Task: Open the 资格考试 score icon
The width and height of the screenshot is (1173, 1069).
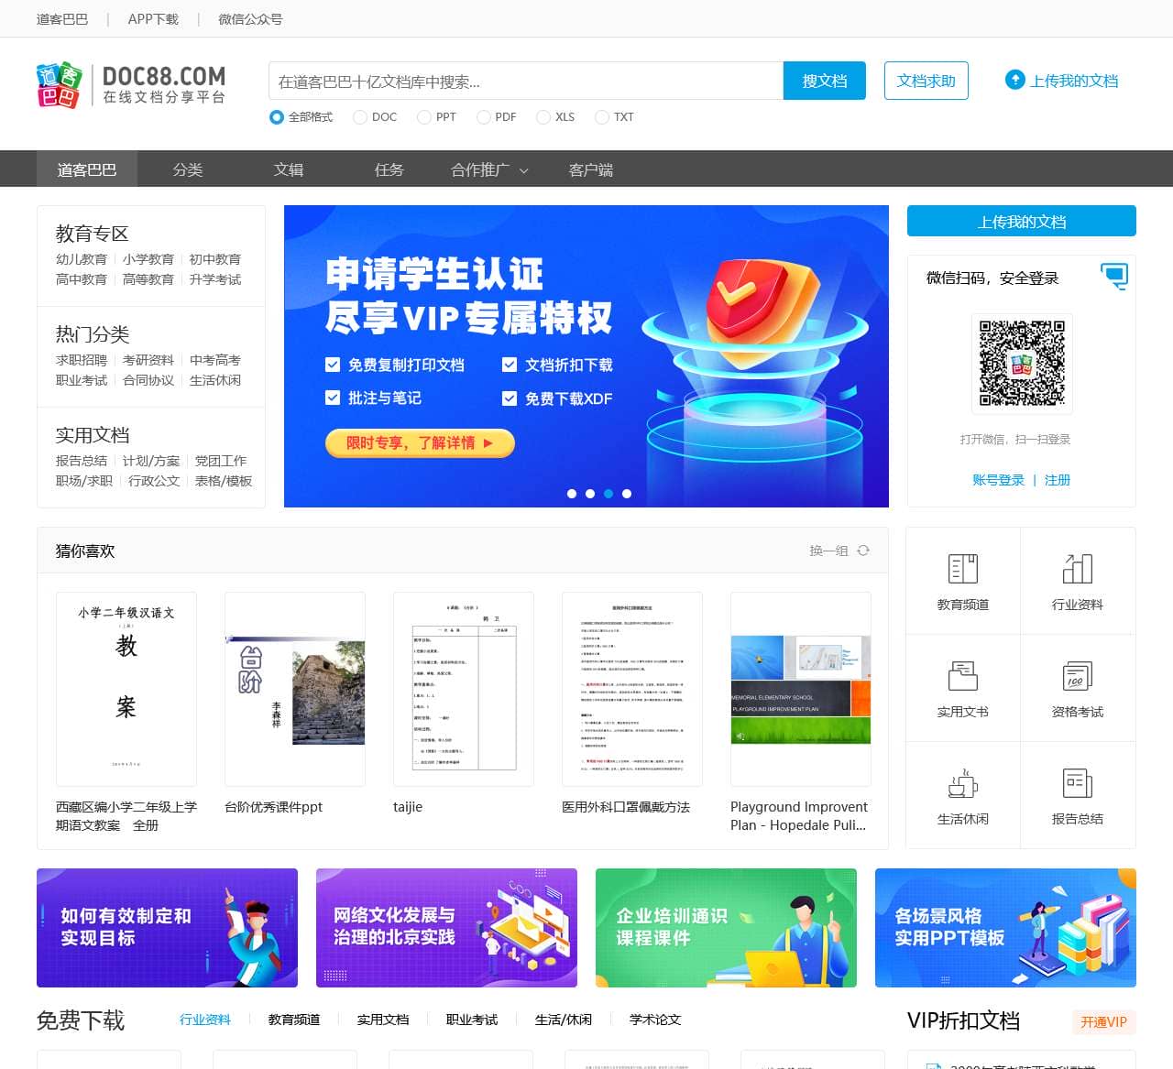Action: click(1078, 676)
